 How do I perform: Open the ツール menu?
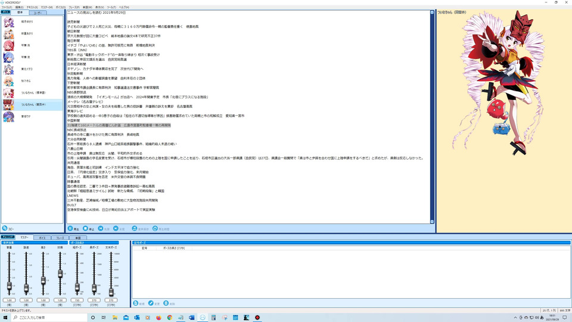(x=111, y=7)
